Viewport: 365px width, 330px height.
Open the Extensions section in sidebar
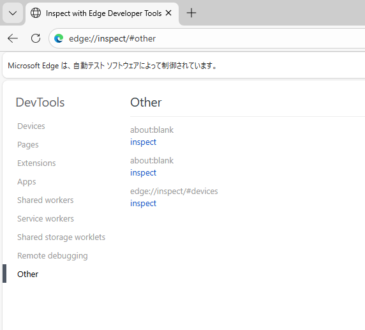[x=36, y=163]
